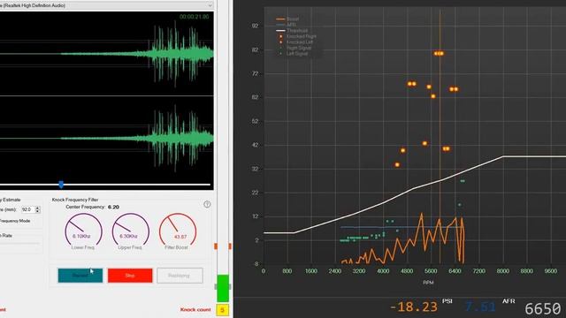Click the 82 tick on vertical axis
This screenshot has width=566, height=318.
256,49
